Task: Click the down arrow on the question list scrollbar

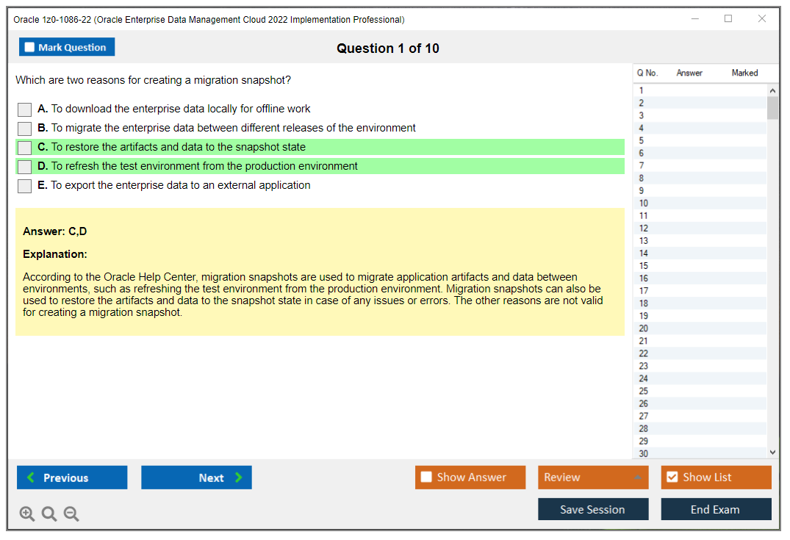Action: [772, 452]
